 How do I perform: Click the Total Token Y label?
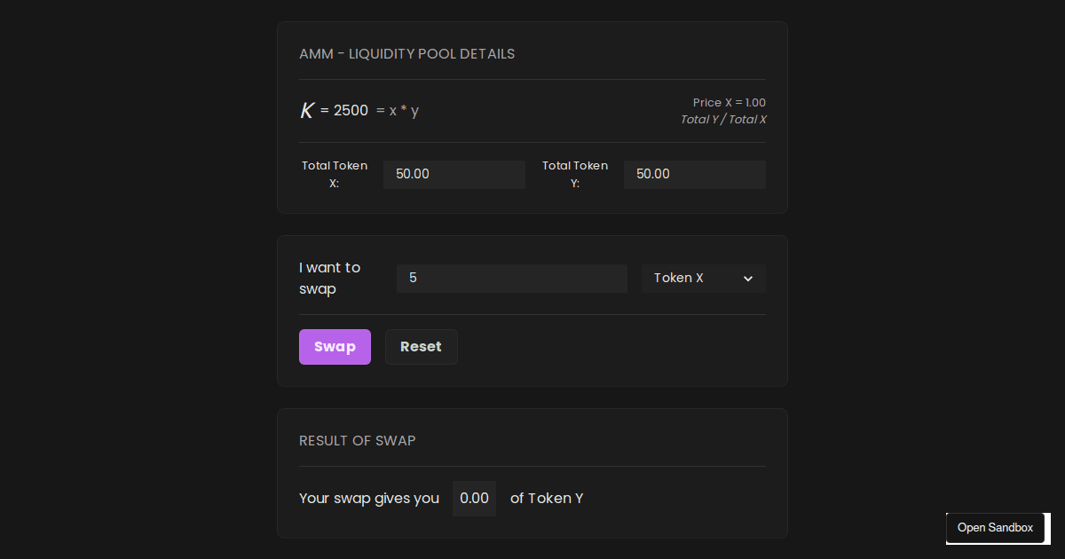coord(575,174)
